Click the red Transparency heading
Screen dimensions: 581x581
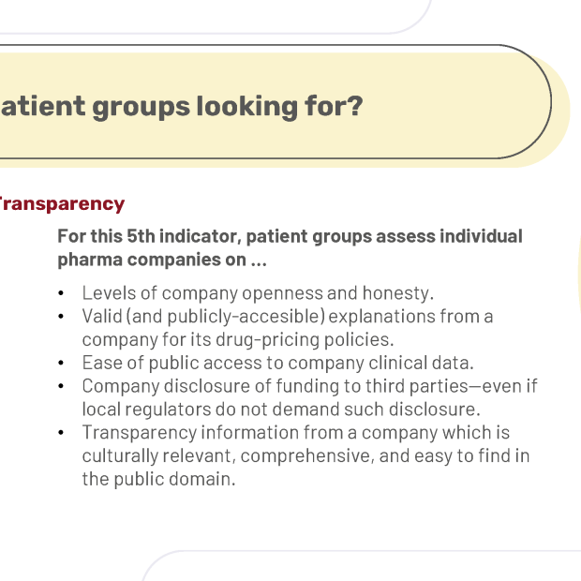coord(62,204)
